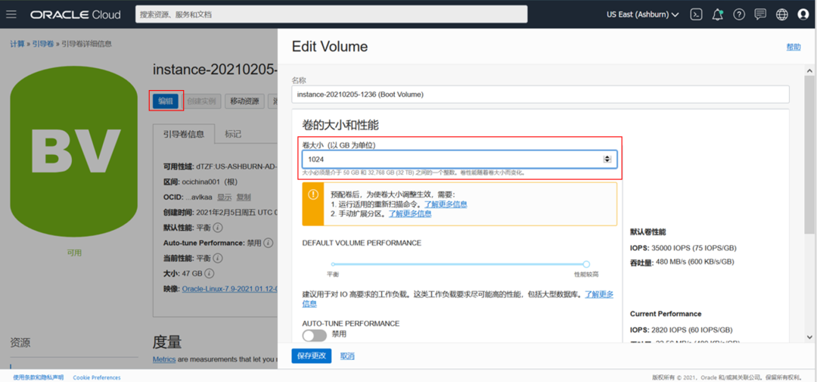This screenshot has height=382, width=817.
Task: Open the Oracle-Linux-7.9 image link
Action: point(229,288)
